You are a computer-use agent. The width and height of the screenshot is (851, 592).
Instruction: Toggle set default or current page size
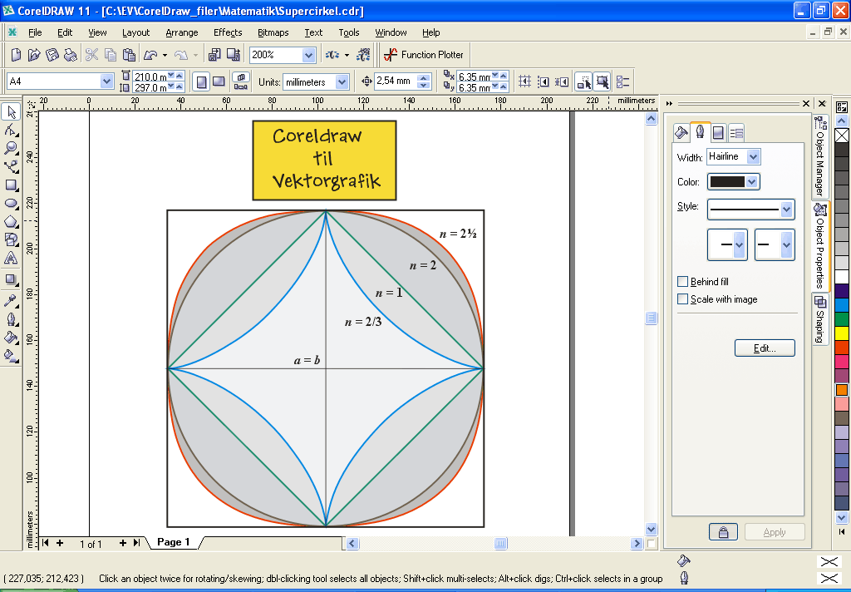[240, 82]
